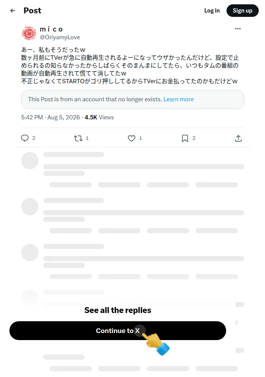The image size is (265, 377).
Task: Open the Learn more link
Action: pos(178,99)
